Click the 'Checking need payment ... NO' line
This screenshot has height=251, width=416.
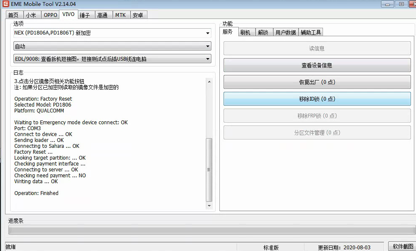(50, 175)
